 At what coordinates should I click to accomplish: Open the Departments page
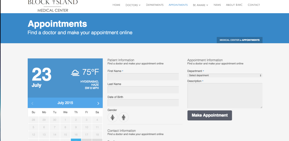point(155,5)
